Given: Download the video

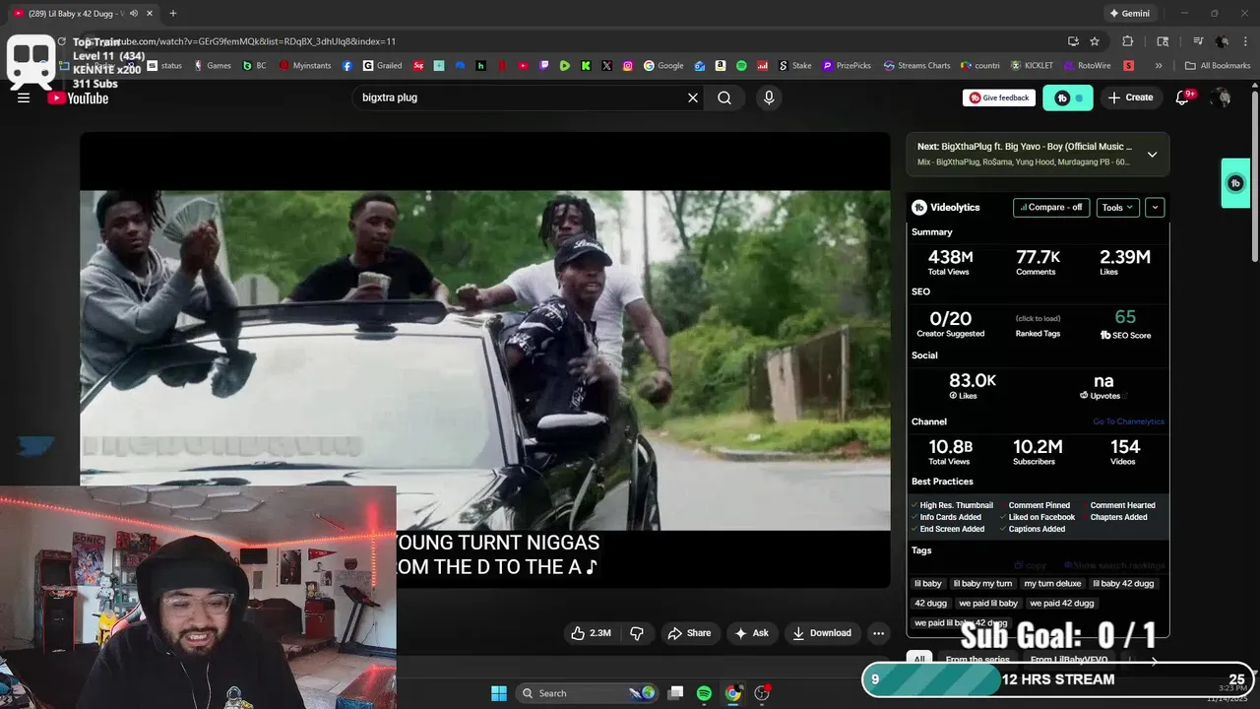Looking at the screenshot, I should (822, 633).
